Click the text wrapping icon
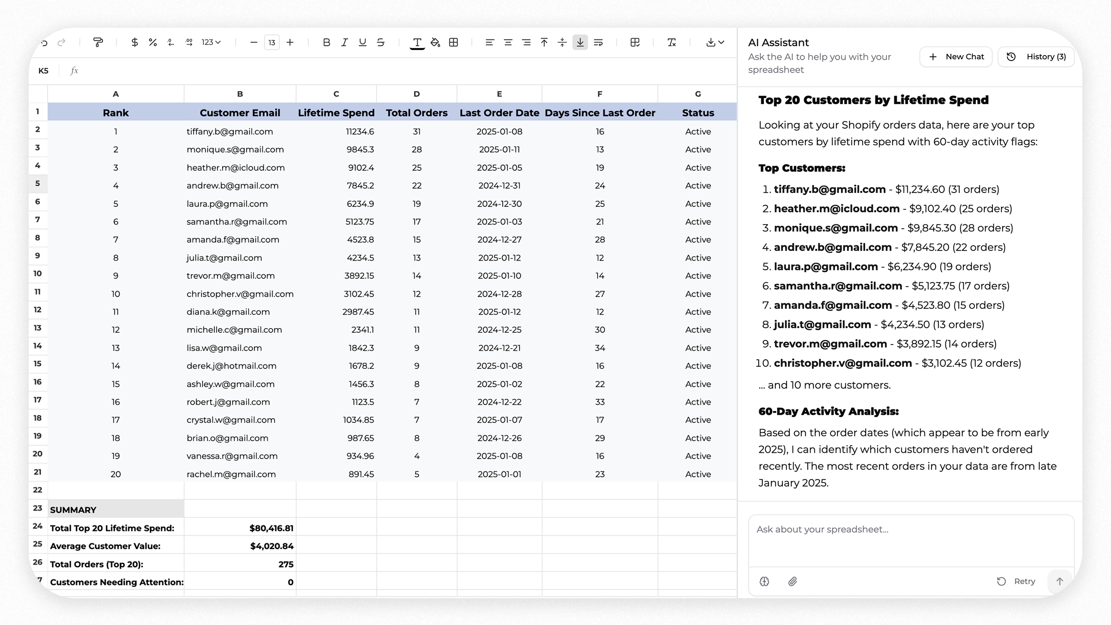 pyautogui.click(x=598, y=43)
